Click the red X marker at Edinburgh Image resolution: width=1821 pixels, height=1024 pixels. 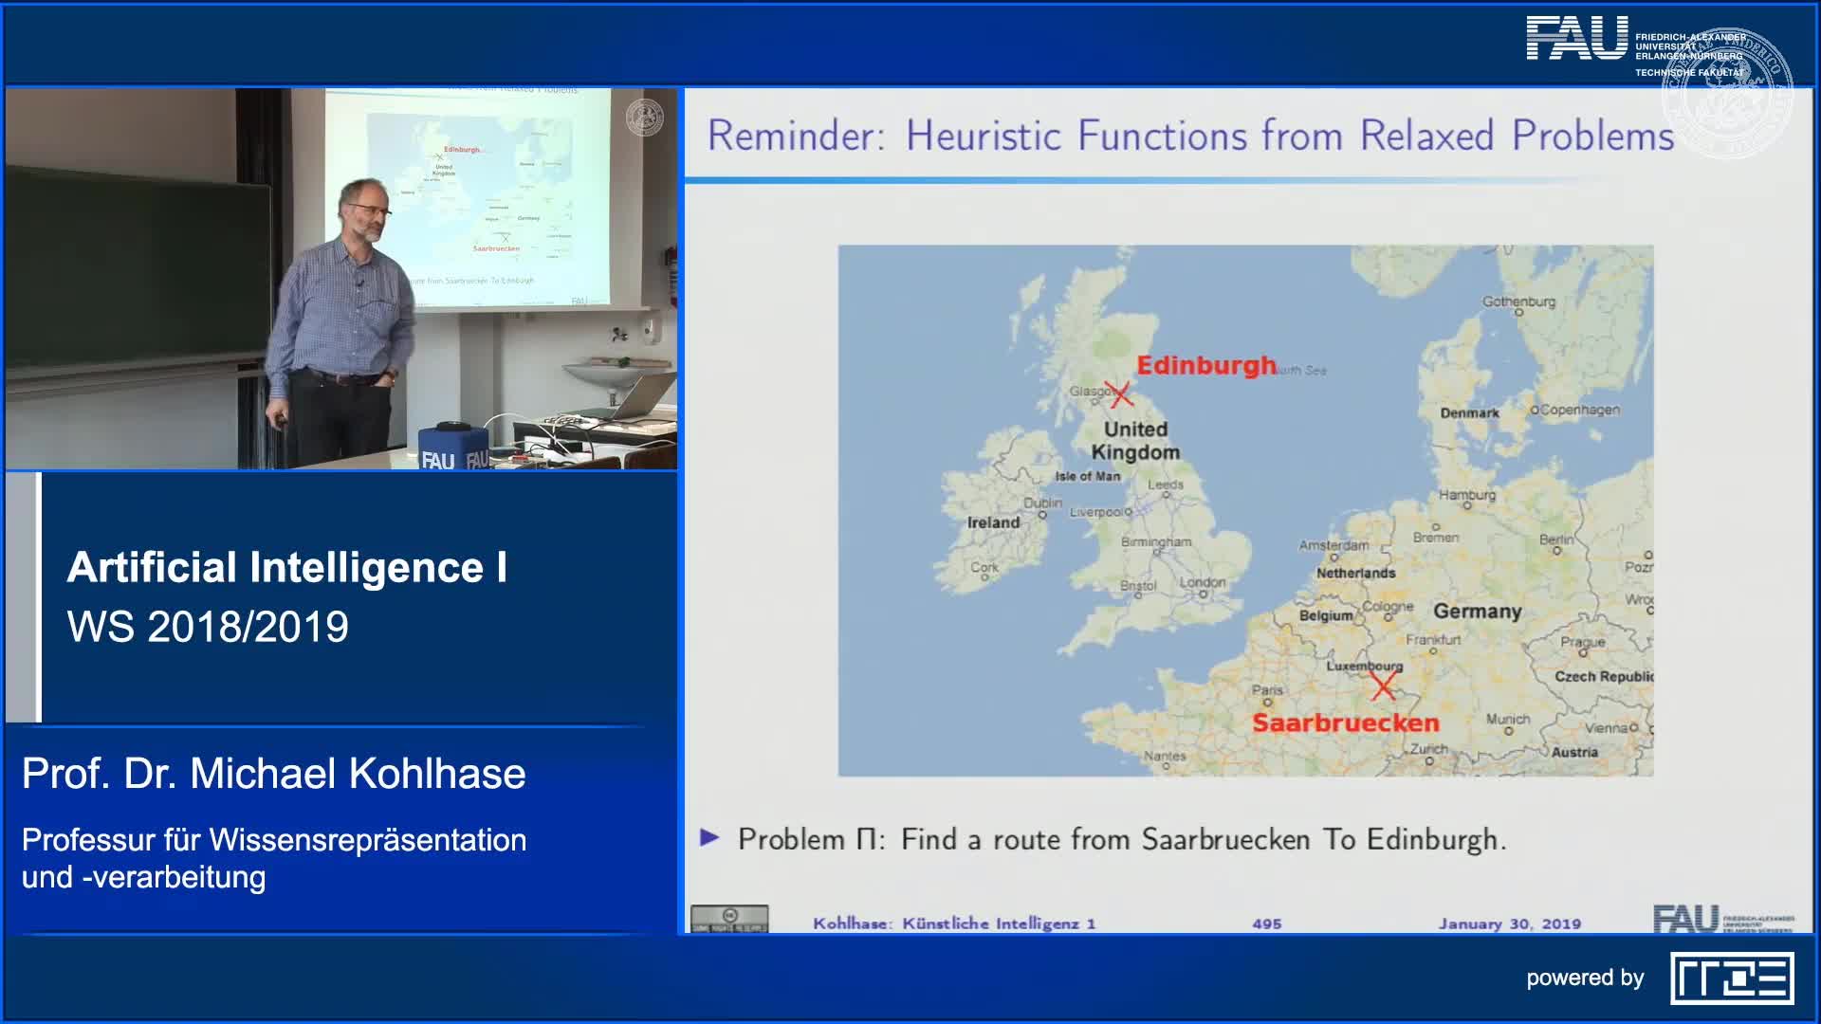pos(1120,393)
